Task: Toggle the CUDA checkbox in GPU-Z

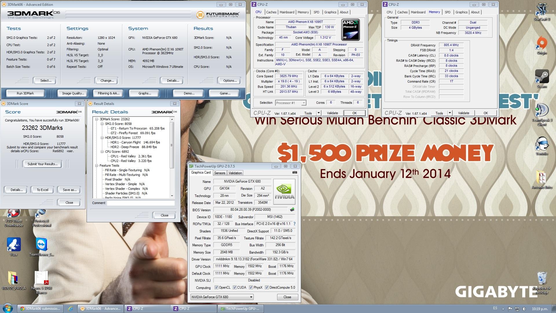Action: point(235,287)
